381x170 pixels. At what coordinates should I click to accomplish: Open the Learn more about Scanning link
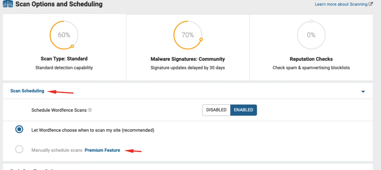tap(341, 4)
